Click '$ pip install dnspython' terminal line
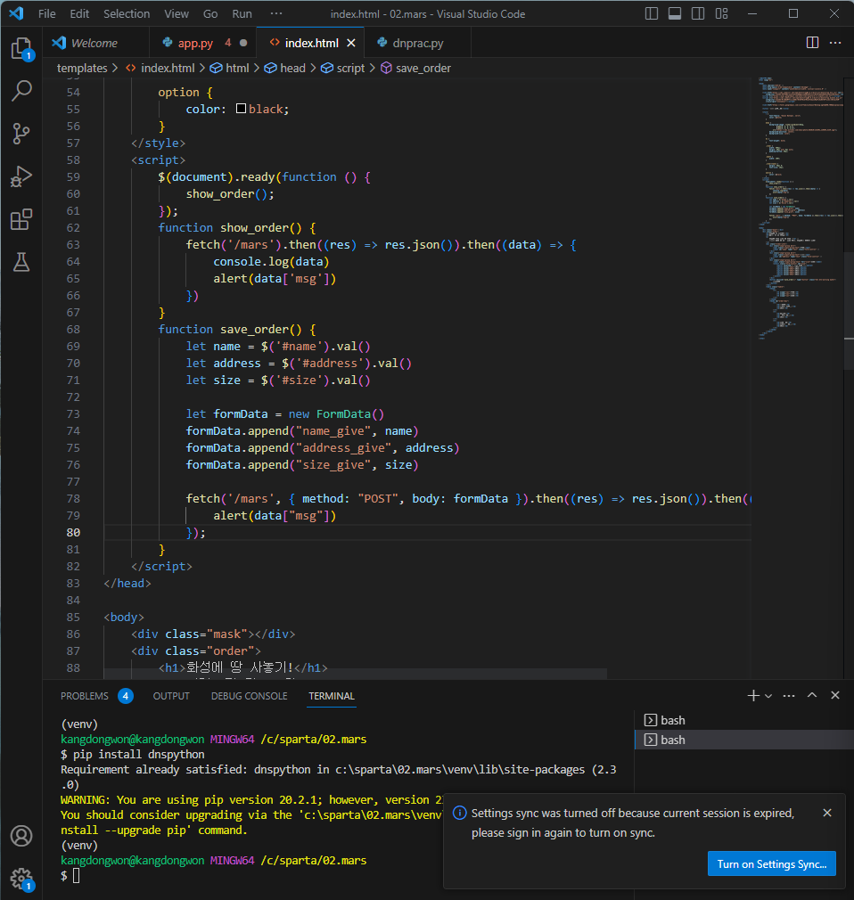Viewport: 854px width, 900px height. pos(133,754)
